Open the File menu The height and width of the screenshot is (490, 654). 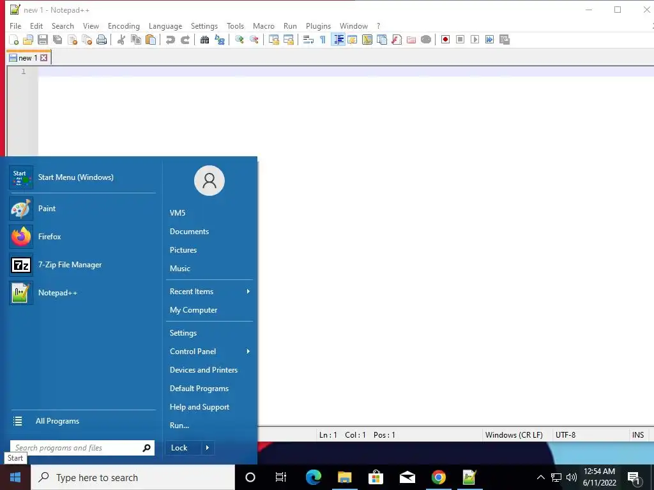tap(15, 26)
